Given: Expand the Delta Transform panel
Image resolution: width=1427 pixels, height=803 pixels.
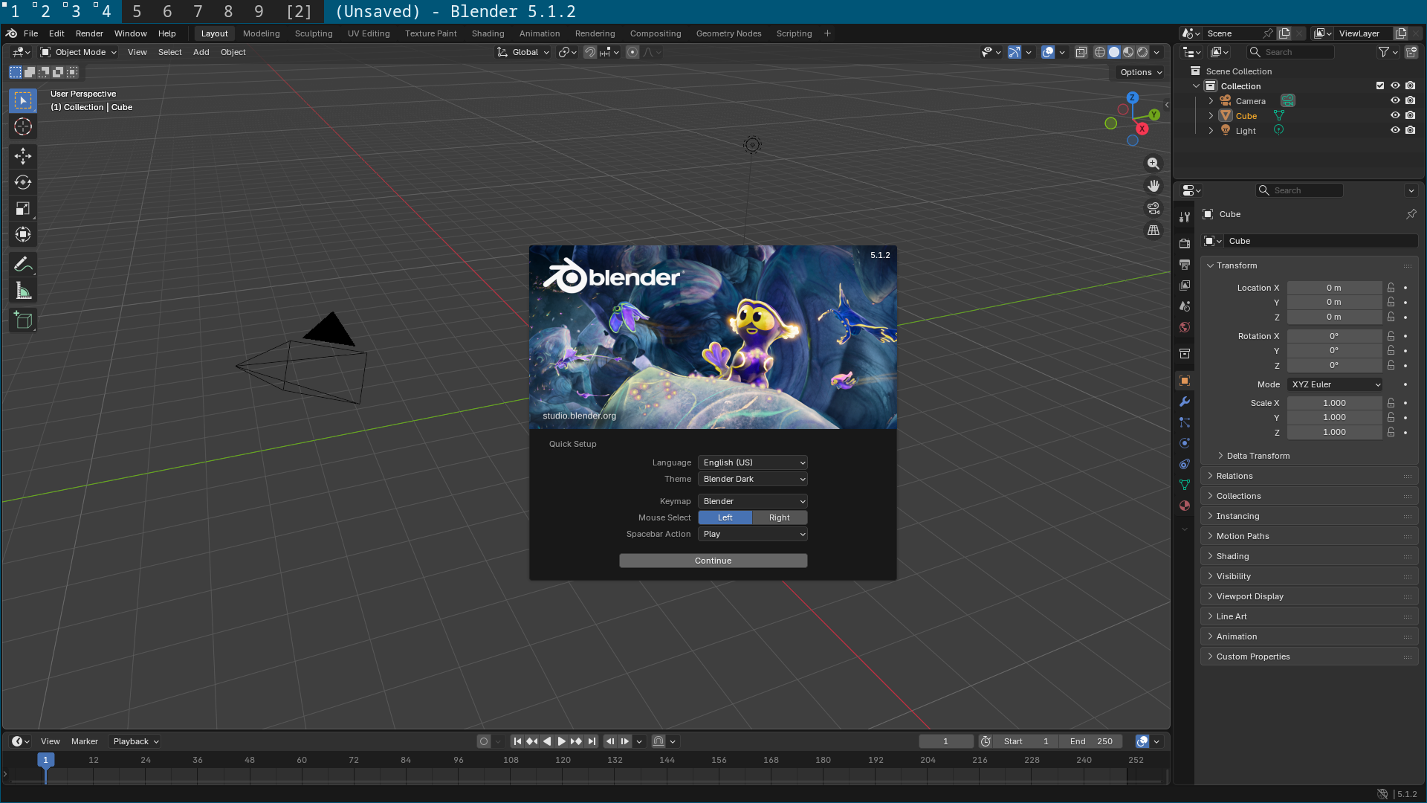Looking at the screenshot, I should 1258,456.
